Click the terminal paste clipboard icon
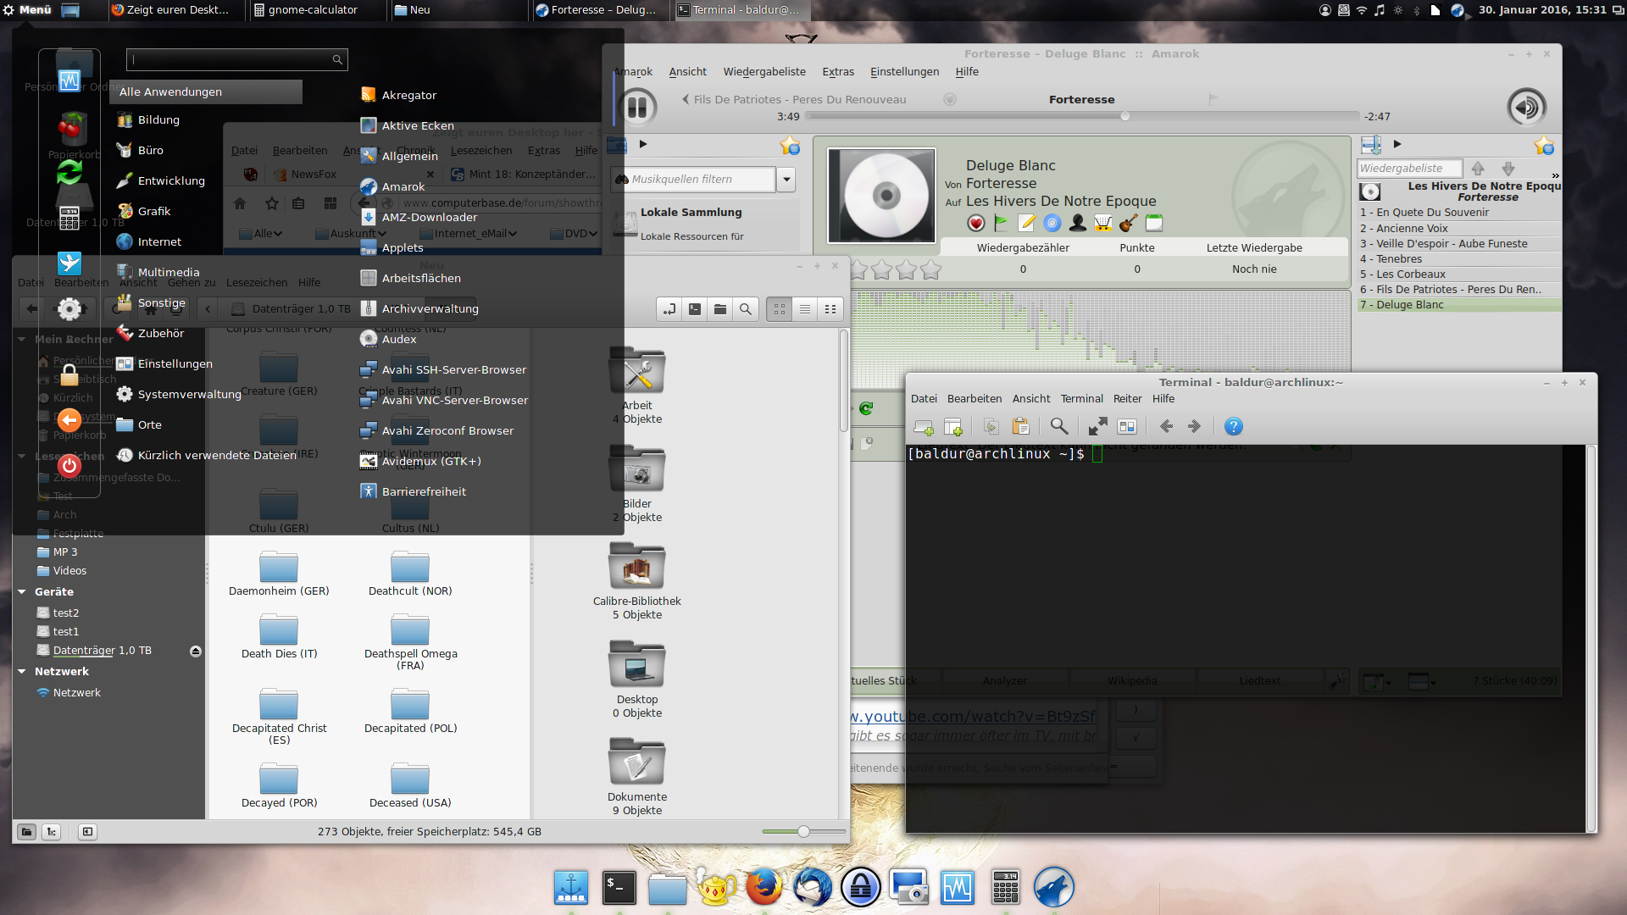The height and width of the screenshot is (915, 1627). (x=1020, y=426)
